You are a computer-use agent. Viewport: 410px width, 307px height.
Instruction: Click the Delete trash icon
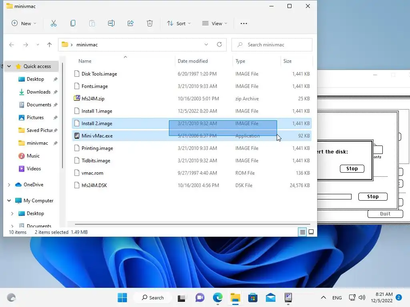coord(150,24)
